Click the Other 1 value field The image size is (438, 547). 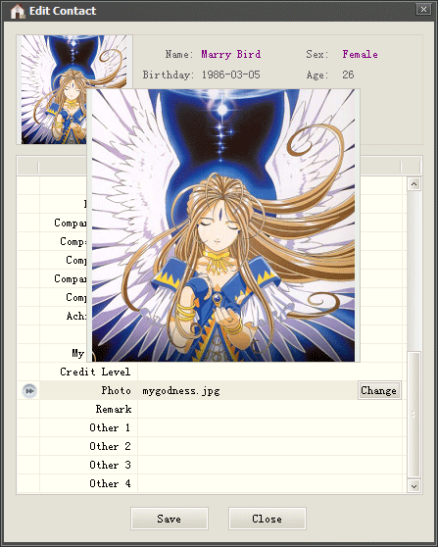tap(269, 427)
